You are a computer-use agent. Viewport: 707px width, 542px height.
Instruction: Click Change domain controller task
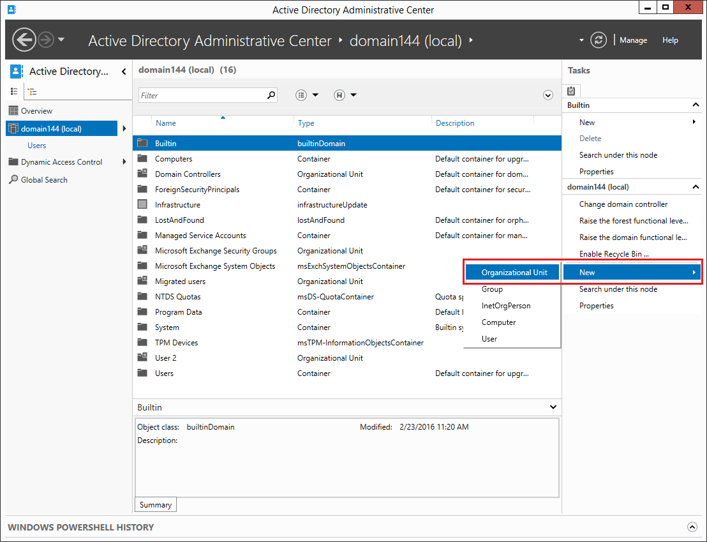click(x=623, y=204)
